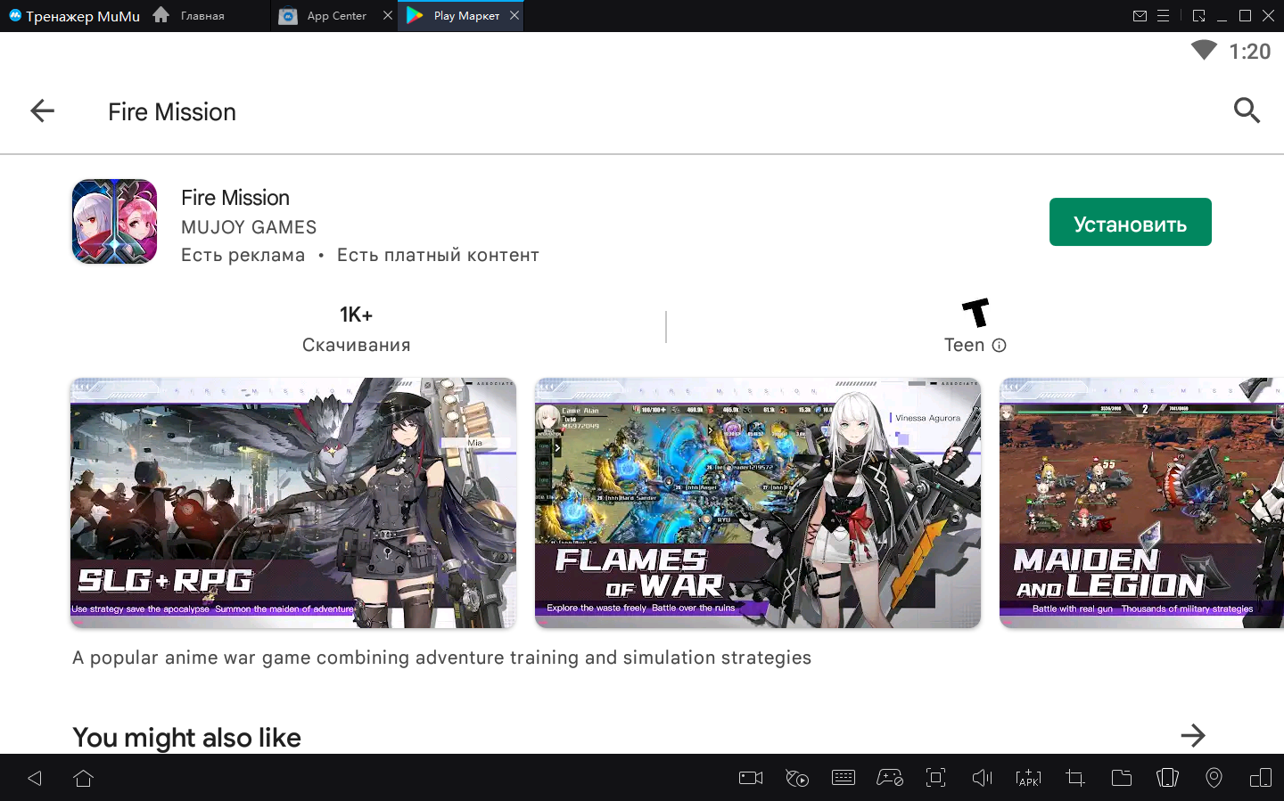Click the video recorder camera icon
1284x801 pixels.
[x=751, y=778]
